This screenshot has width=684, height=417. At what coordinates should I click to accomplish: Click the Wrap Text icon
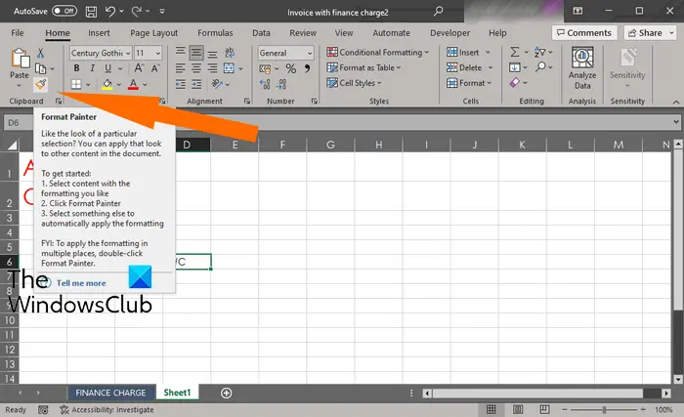pos(230,53)
